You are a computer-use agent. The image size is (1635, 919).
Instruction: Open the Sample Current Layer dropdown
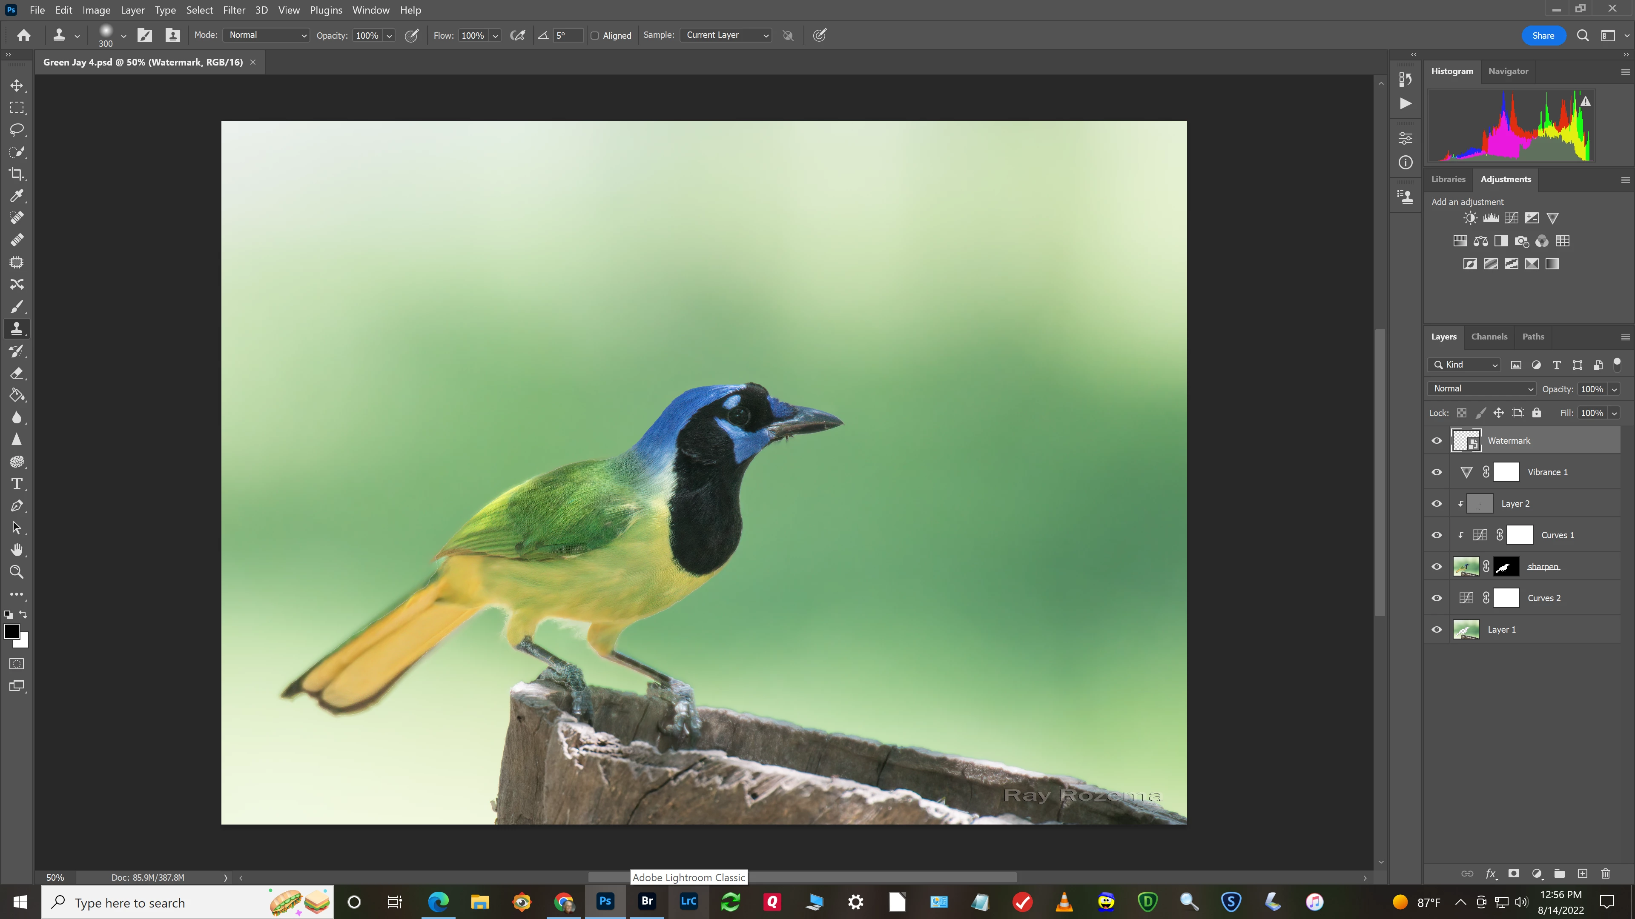[726, 35]
